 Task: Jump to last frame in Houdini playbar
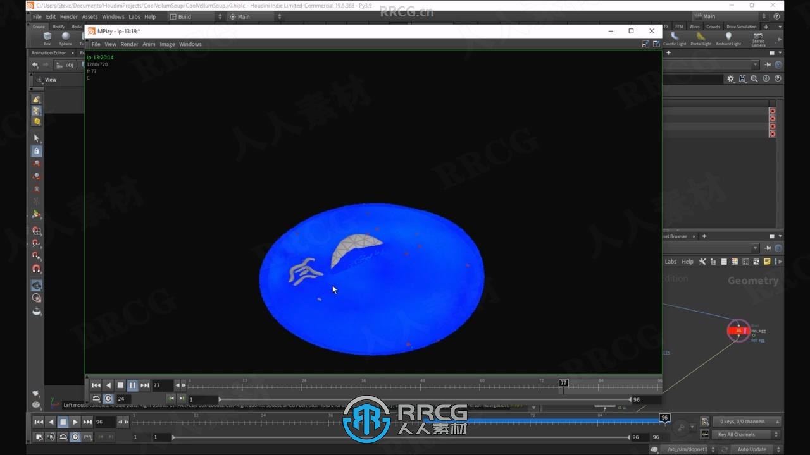pyautogui.click(x=87, y=422)
